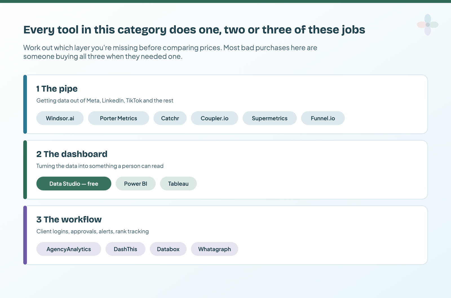This screenshot has height=298, width=451.
Task: Open the AgencyAnalytics tag
Action: click(69, 249)
